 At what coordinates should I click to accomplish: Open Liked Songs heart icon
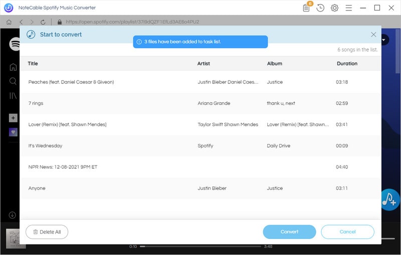(14, 132)
